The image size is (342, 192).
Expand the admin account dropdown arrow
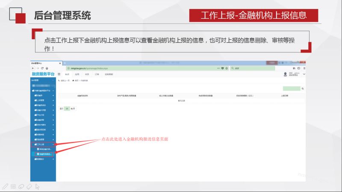(304, 74)
